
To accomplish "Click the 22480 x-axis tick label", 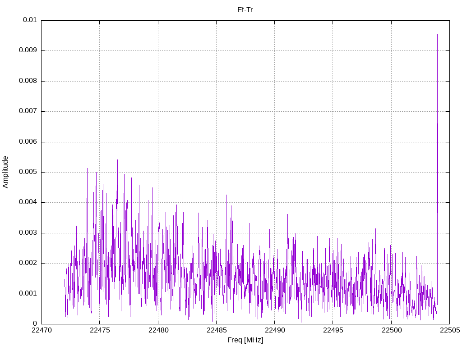I will click(158, 330).
